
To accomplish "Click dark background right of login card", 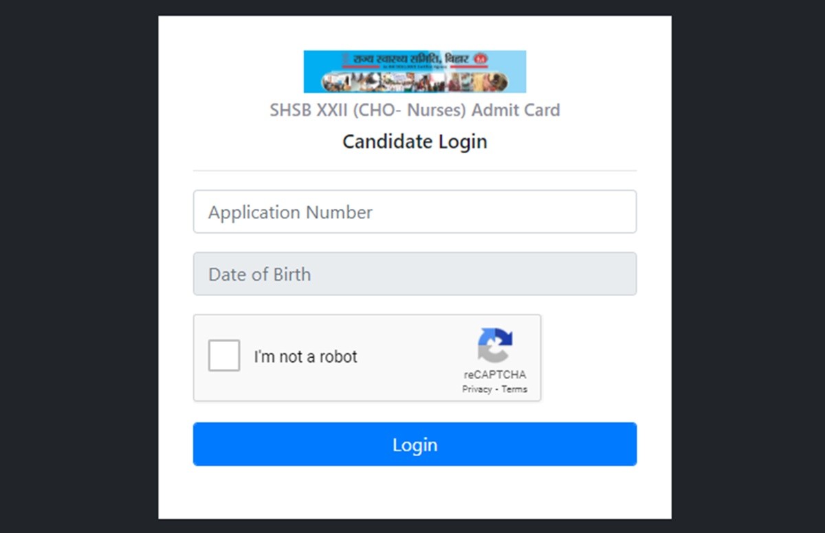I will tap(748, 275).
